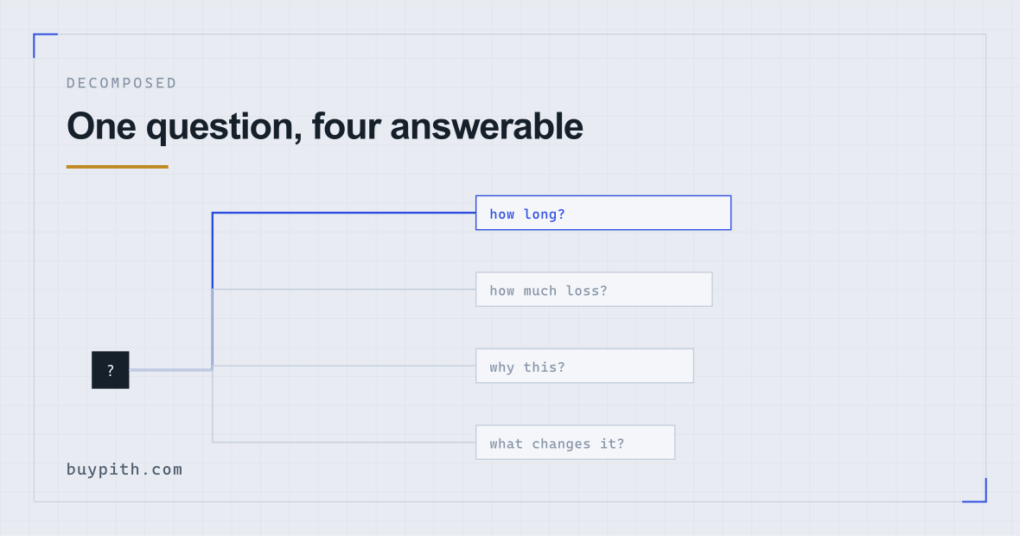Viewport: 1020px width, 536px height.
Task: Click the text "how long?" inside the blue box
Action: 527,214
